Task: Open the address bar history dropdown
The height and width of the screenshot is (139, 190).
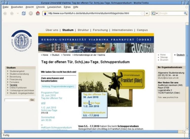Action: 147,13
